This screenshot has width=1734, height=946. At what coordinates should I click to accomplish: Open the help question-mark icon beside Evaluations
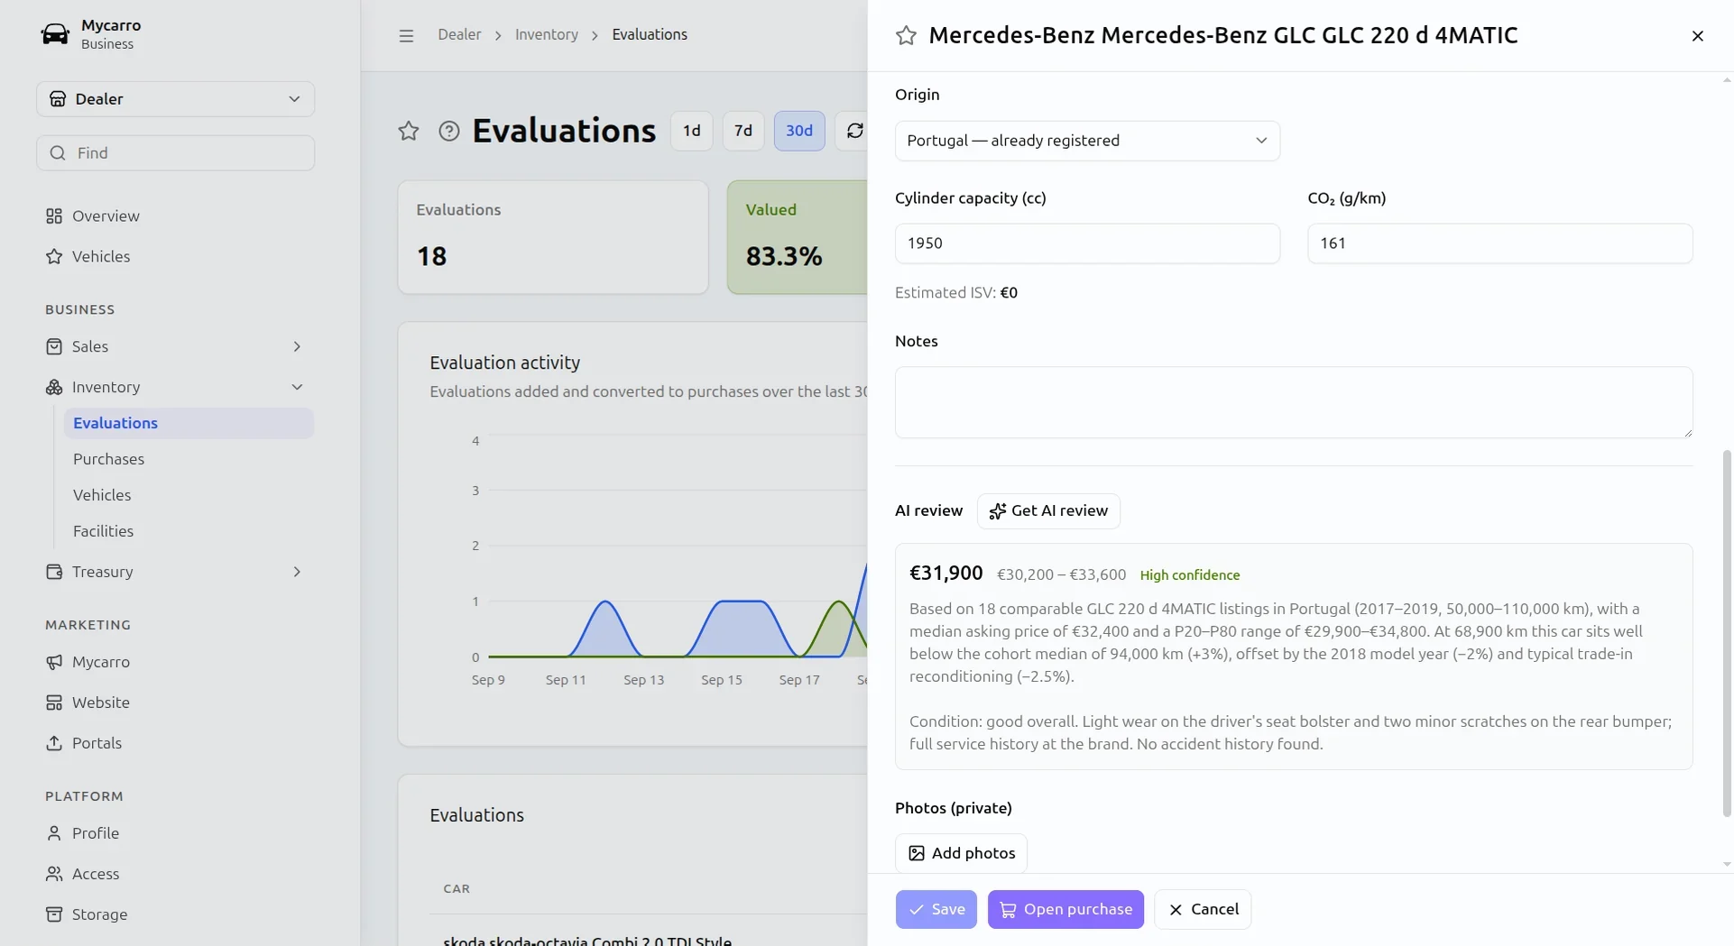tap(449, 131)
